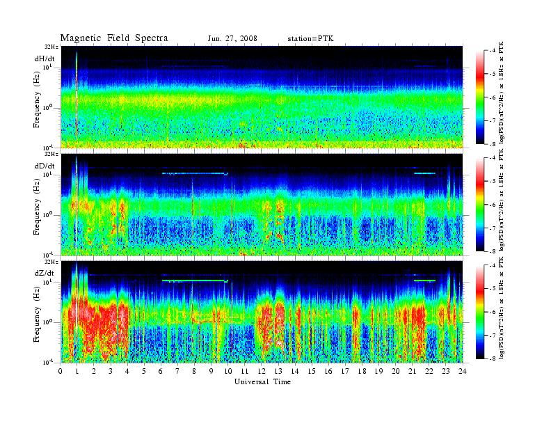Click the PSD legend caption beside the dH/dt color bar
551x426 pixels.
click(x=502, y=92)
